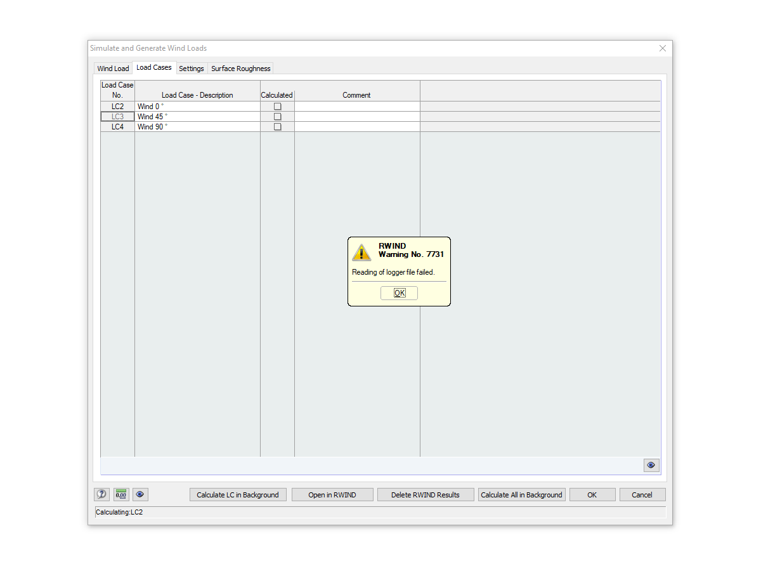This screenshot has width=761, height=571.
Task: Select the Load Cases tab
Action: pyautogui.click(x=154, y=67)
